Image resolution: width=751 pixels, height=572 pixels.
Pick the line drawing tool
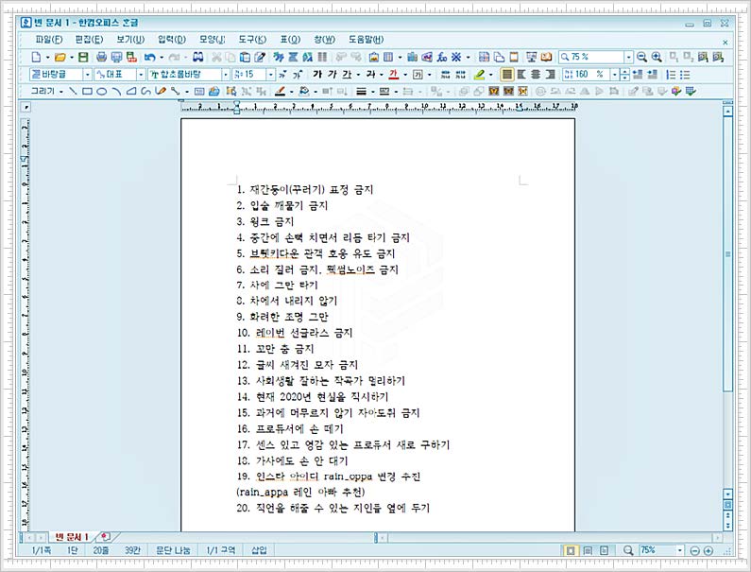73,91
